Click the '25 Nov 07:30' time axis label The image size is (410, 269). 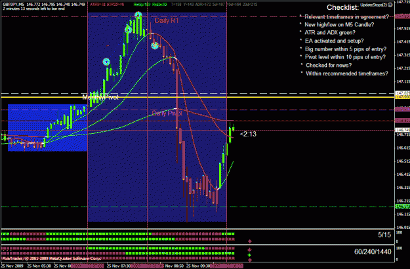pos(119,266)
